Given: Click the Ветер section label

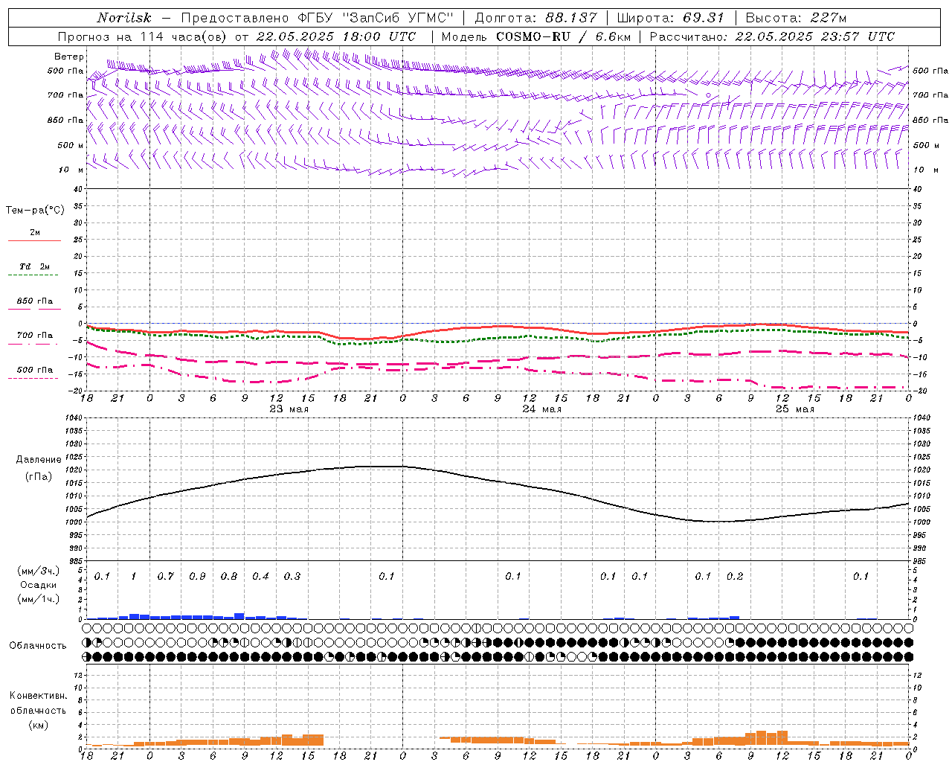Looking at the screenshot, I should pos(69,57).
